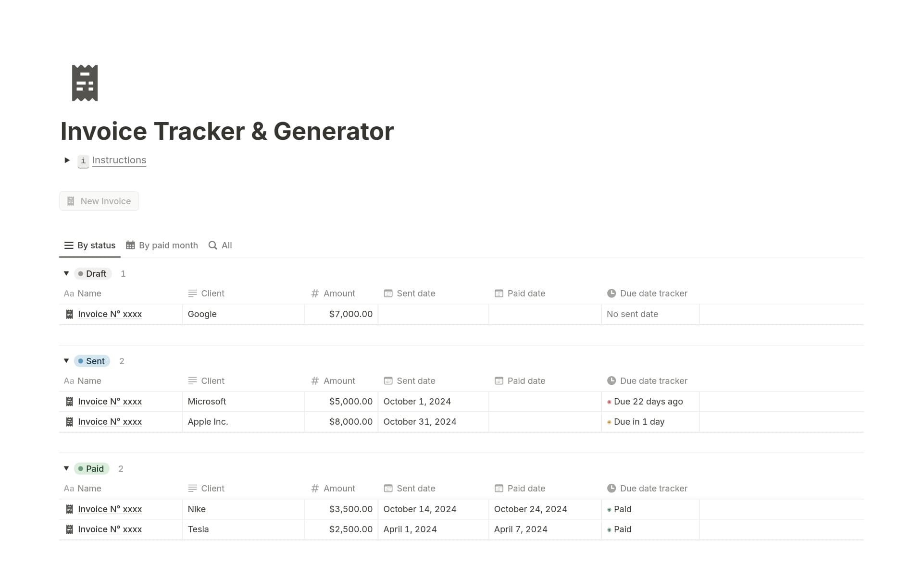Open the All view tab
This screenshot has height=576, width=923.
tap(220, 245)
